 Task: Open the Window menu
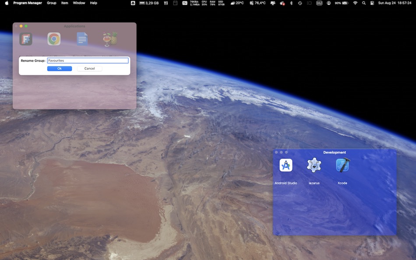79,3
